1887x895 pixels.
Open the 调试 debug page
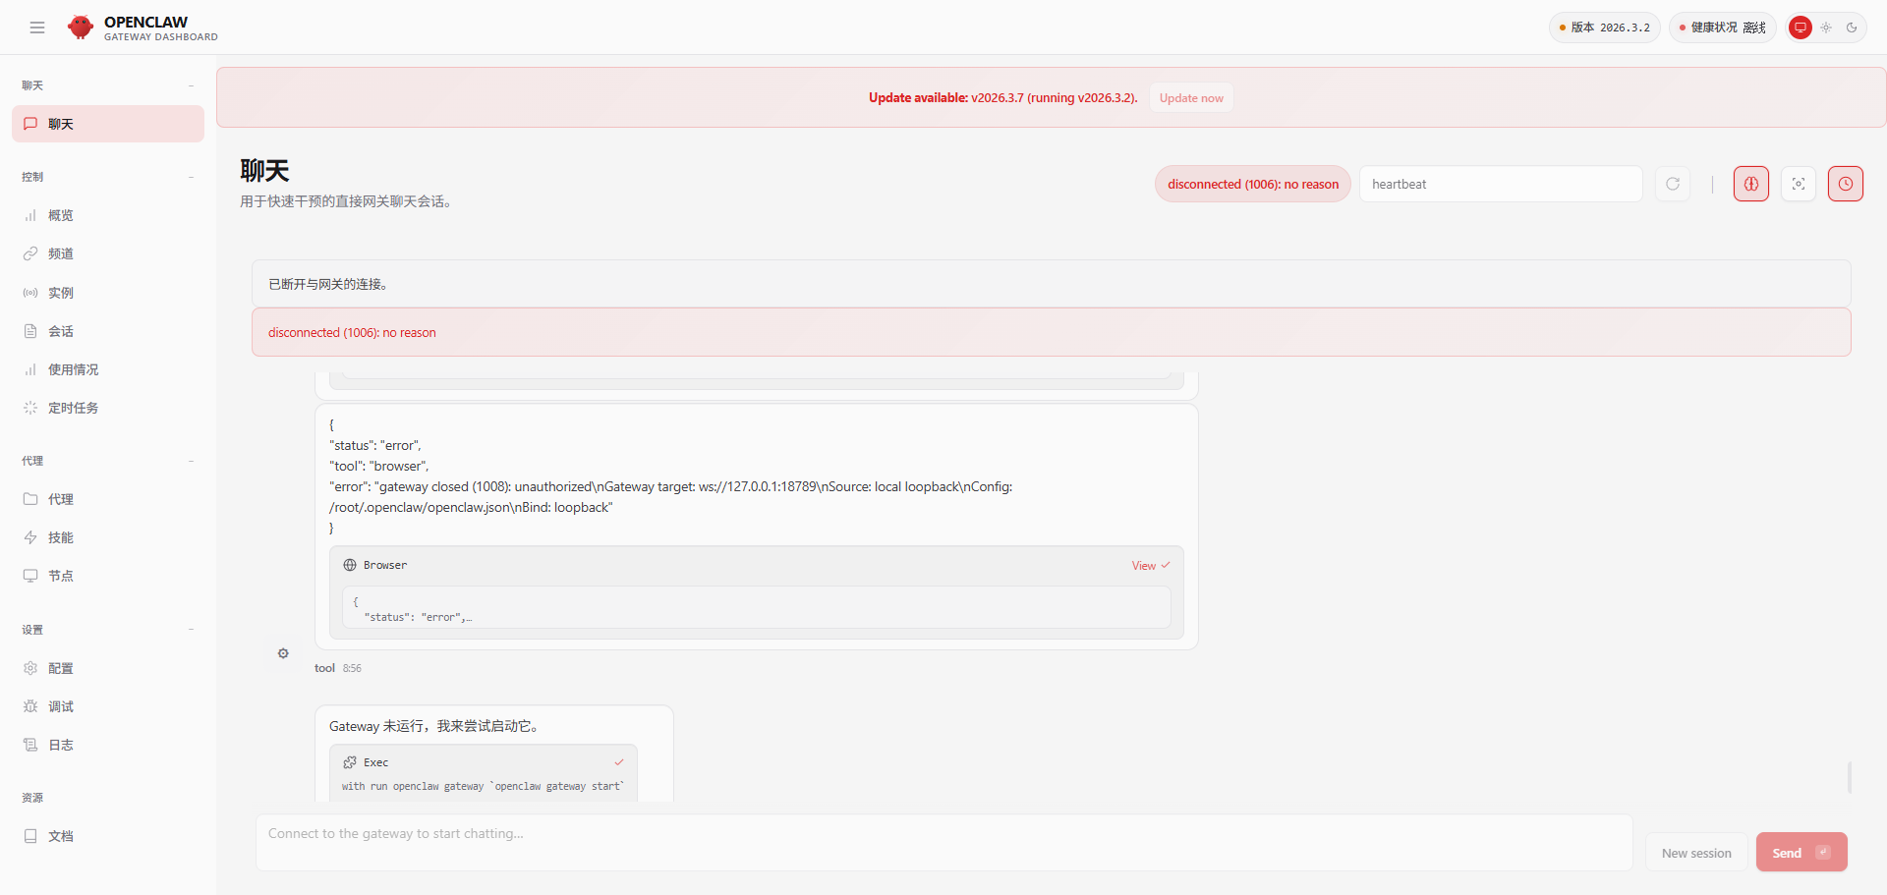(108, 706)
